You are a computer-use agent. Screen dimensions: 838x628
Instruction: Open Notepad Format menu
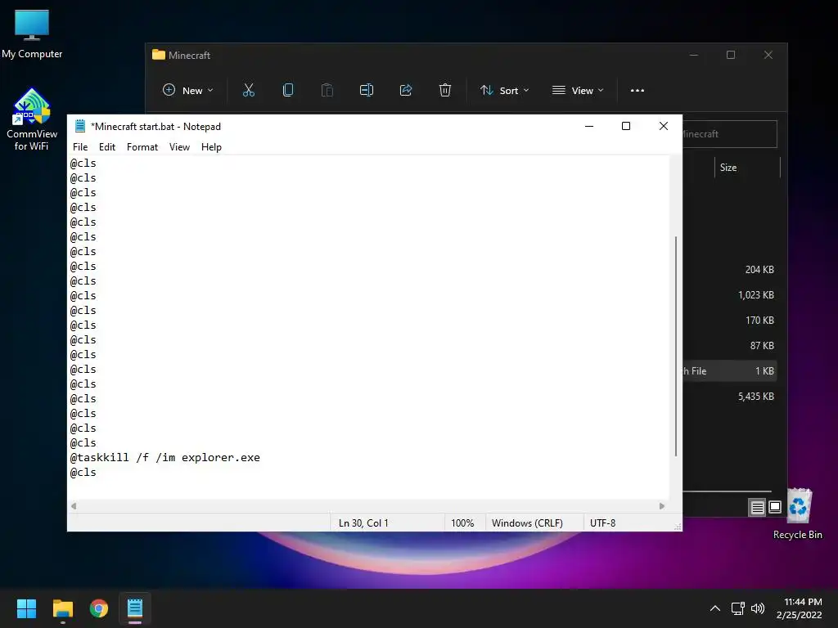142,147
